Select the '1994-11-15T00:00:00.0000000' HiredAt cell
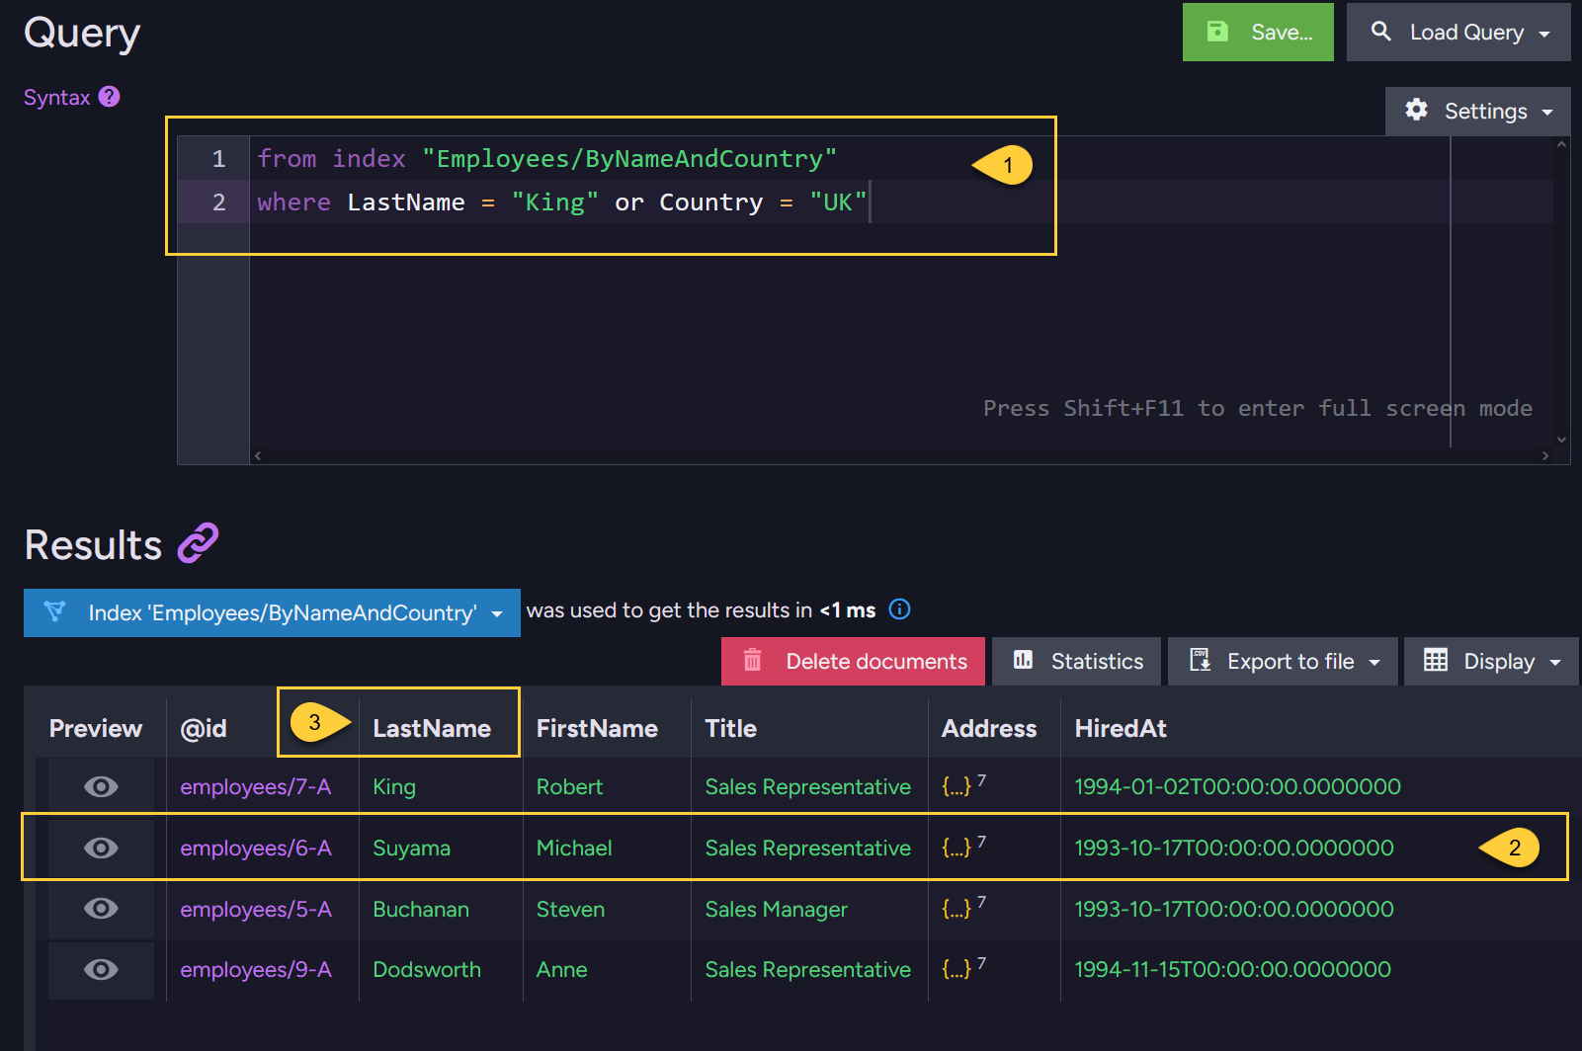Image resolution: width=1582 pixels, height=1051 pixels. [1232, 970]
